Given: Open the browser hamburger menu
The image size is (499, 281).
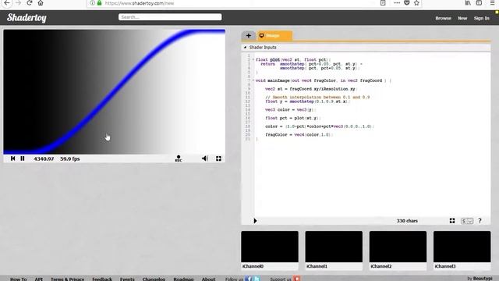Looking at the screenshot, I should pos(492,3).
